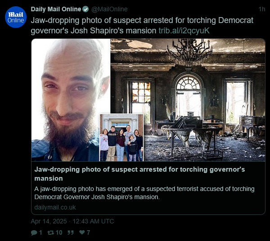This screenshot has height=241, width=270.
Task: Click the heart like icon
Action: coord(82,232)
